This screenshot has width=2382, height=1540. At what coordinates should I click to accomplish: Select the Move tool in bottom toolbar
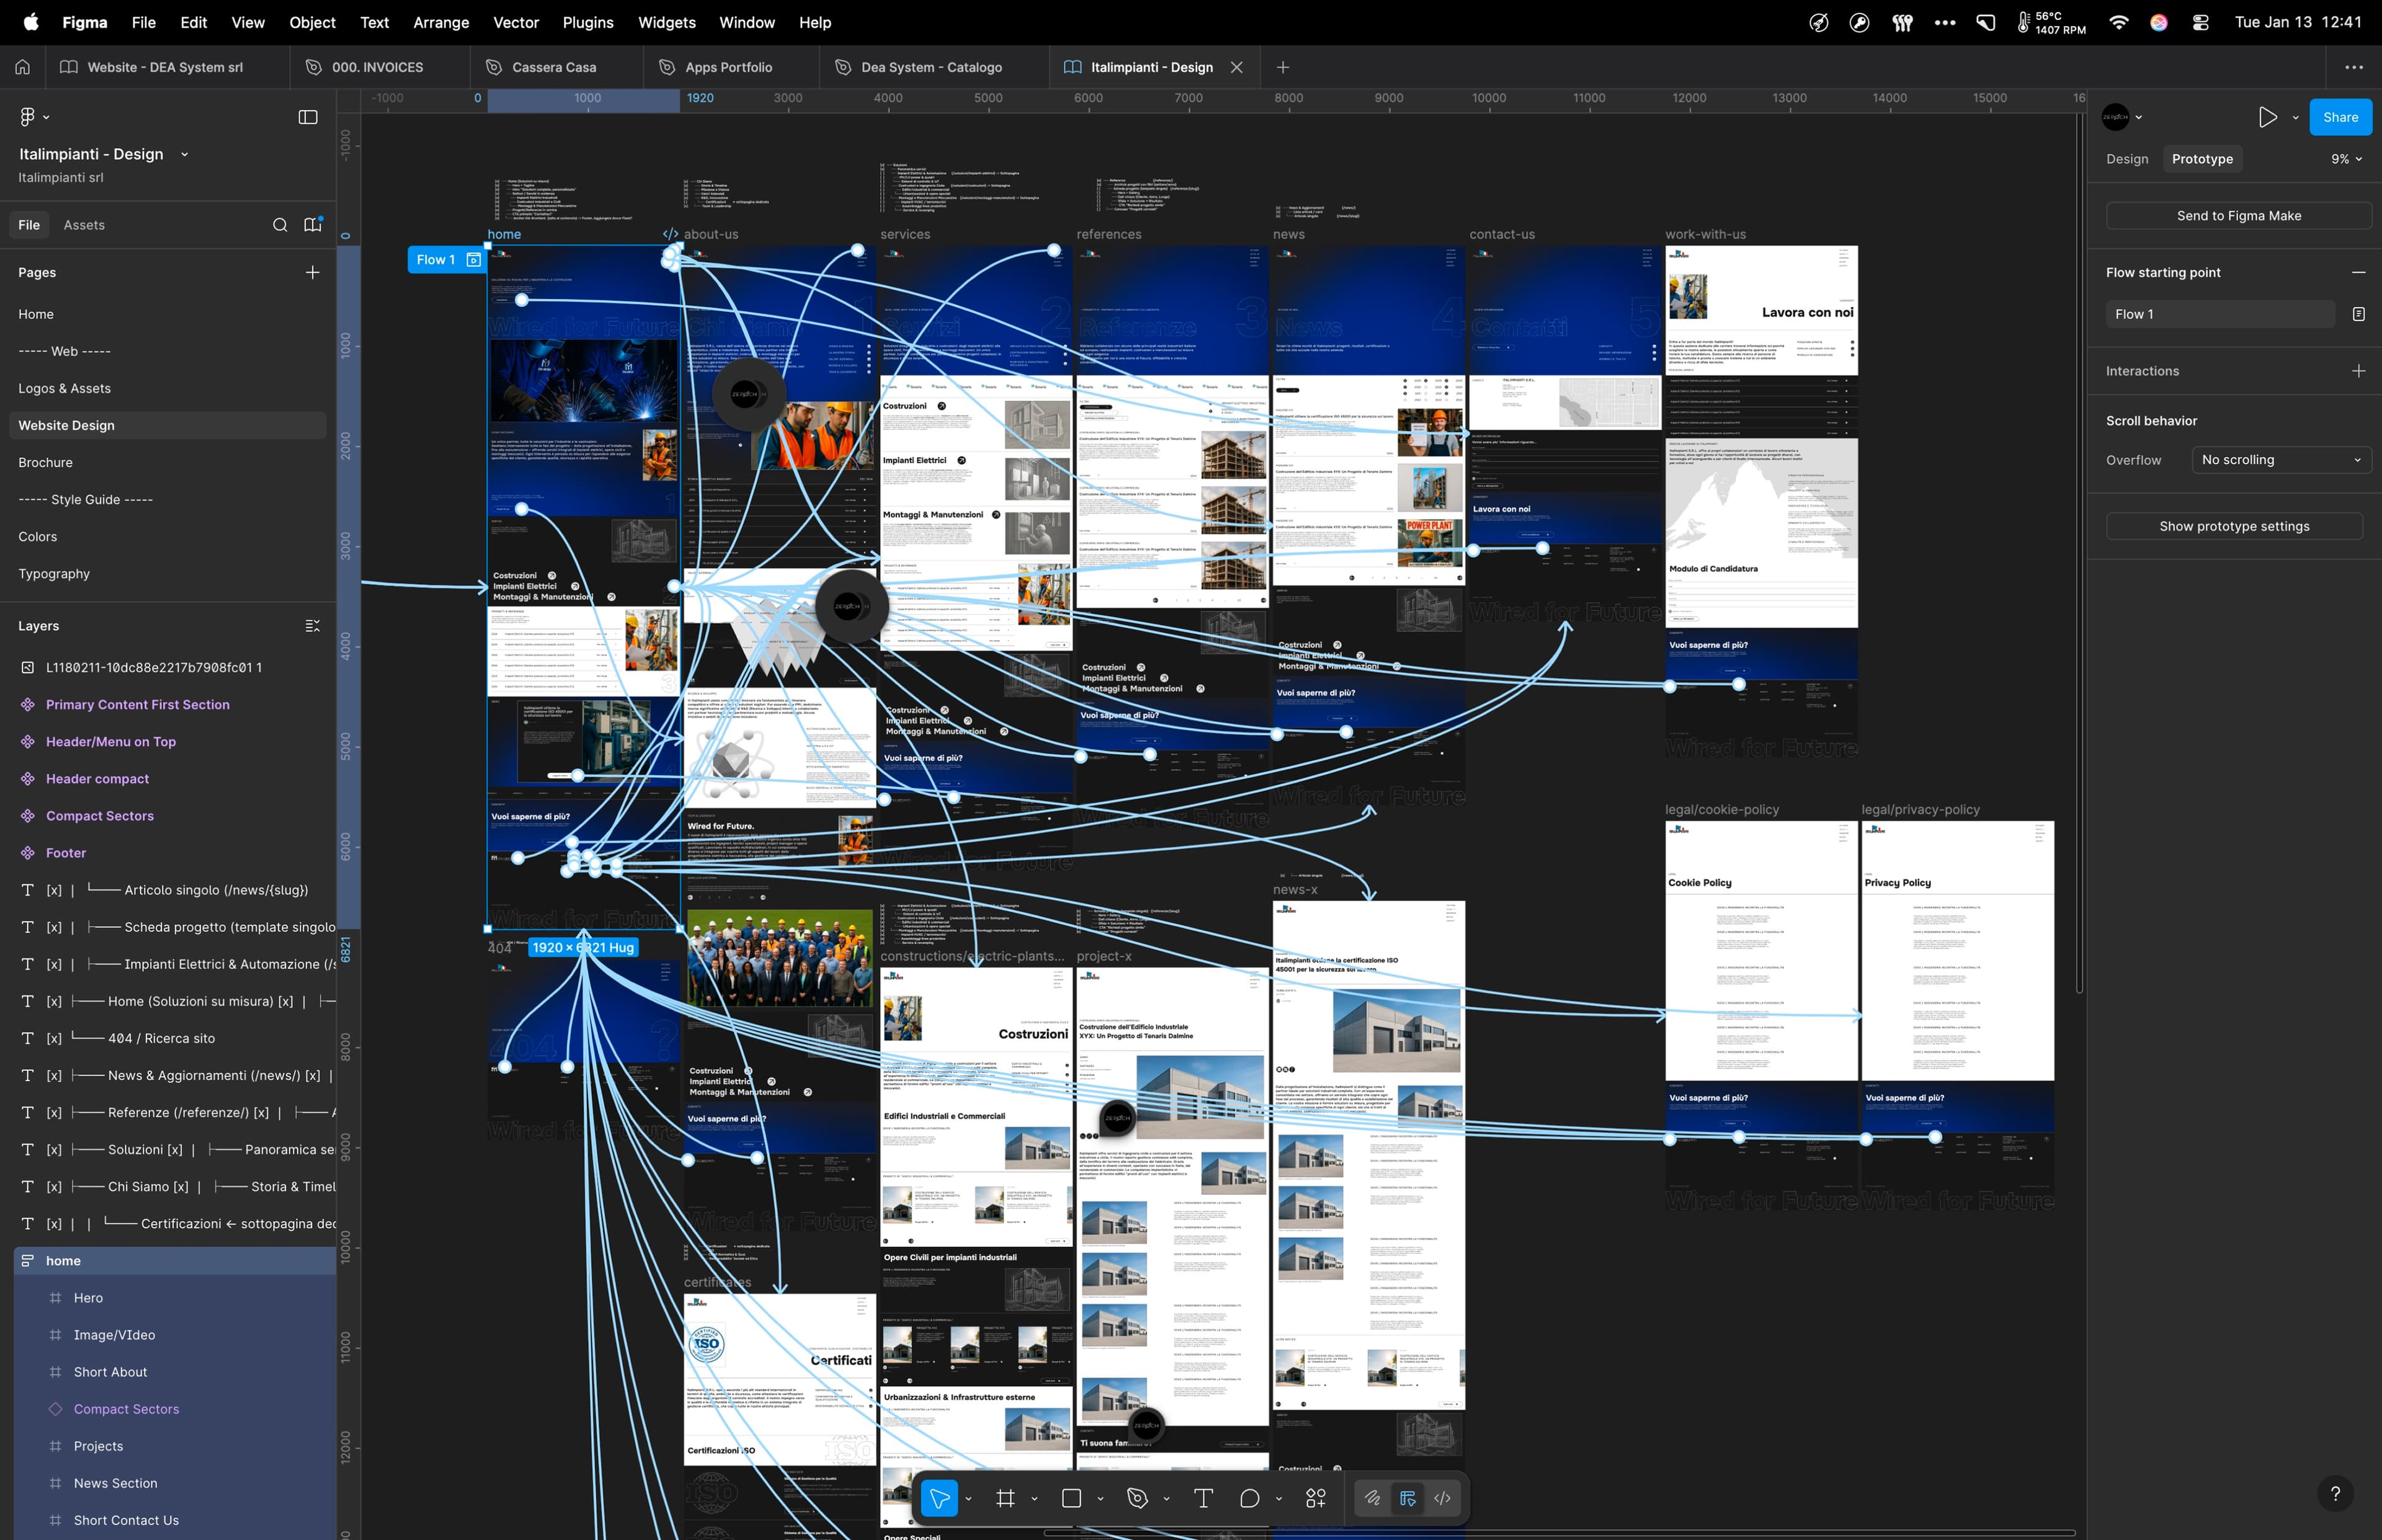click(939, 1498)
